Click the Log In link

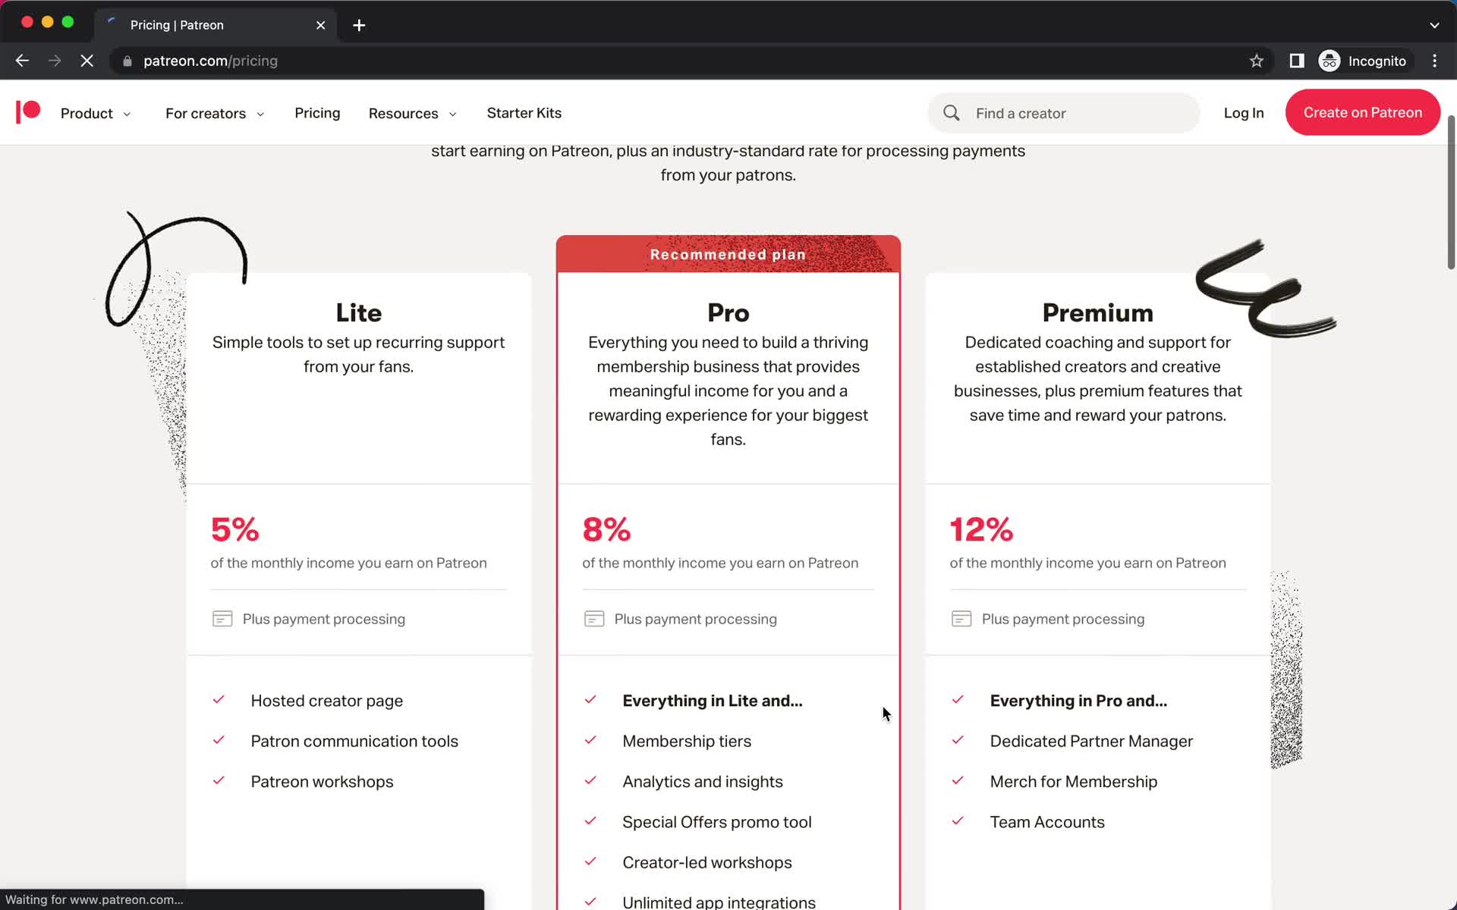pos(1243,112)
